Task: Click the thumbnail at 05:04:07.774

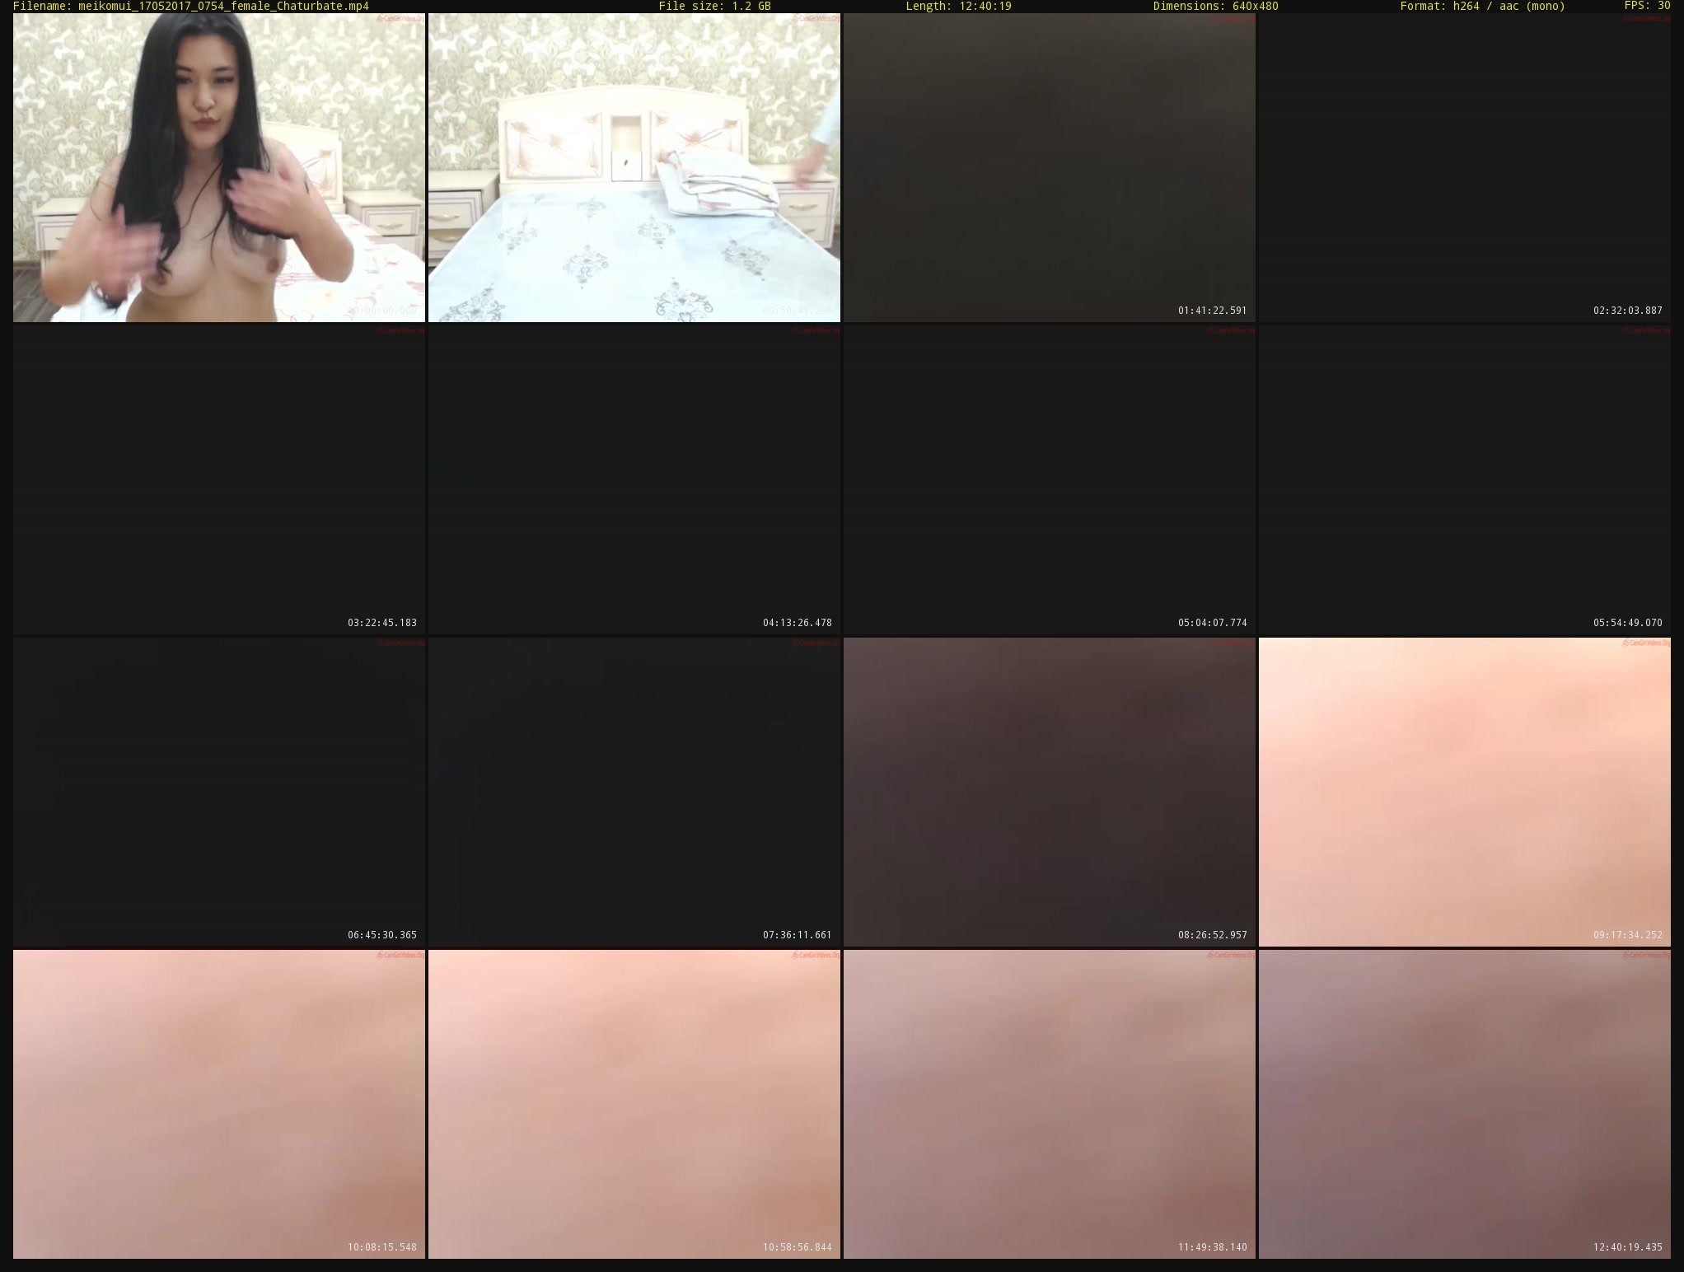Action: (1049, 479)
